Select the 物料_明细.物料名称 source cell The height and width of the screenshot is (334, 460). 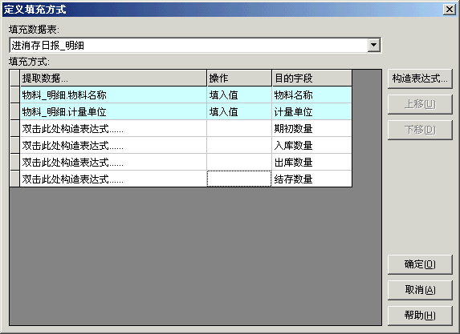coord(113,95)
